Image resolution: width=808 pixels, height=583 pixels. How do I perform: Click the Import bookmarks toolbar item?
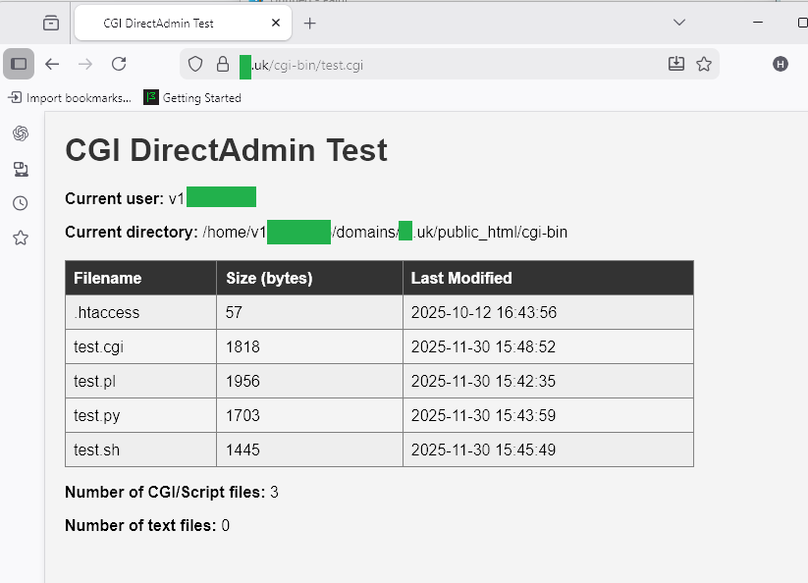click(x=70, y=97)
